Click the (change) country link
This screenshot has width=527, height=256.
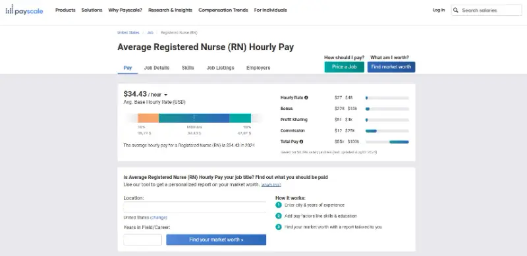(x=159, y=217)
